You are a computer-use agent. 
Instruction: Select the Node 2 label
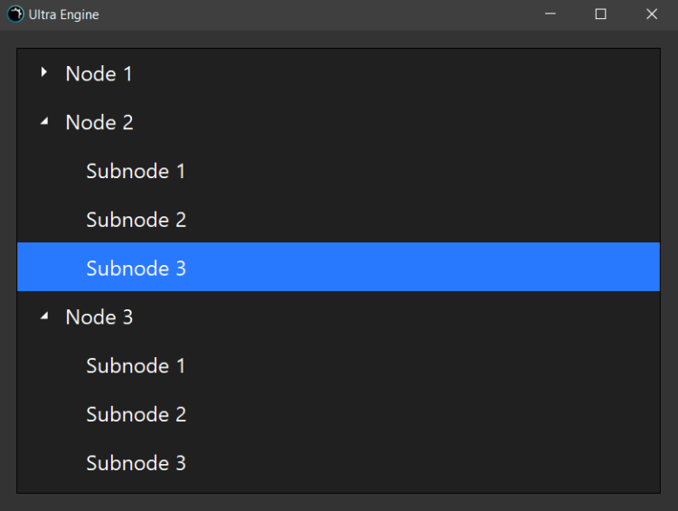(99, 123)
